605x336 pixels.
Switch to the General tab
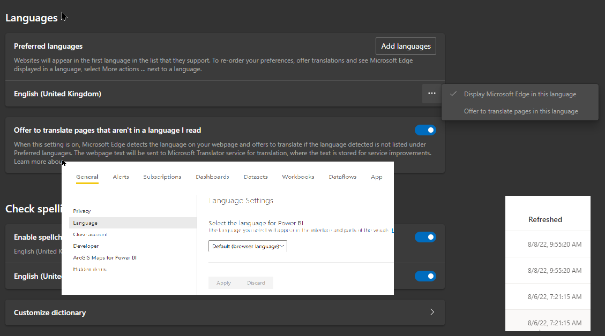click(x=87, y=177)
